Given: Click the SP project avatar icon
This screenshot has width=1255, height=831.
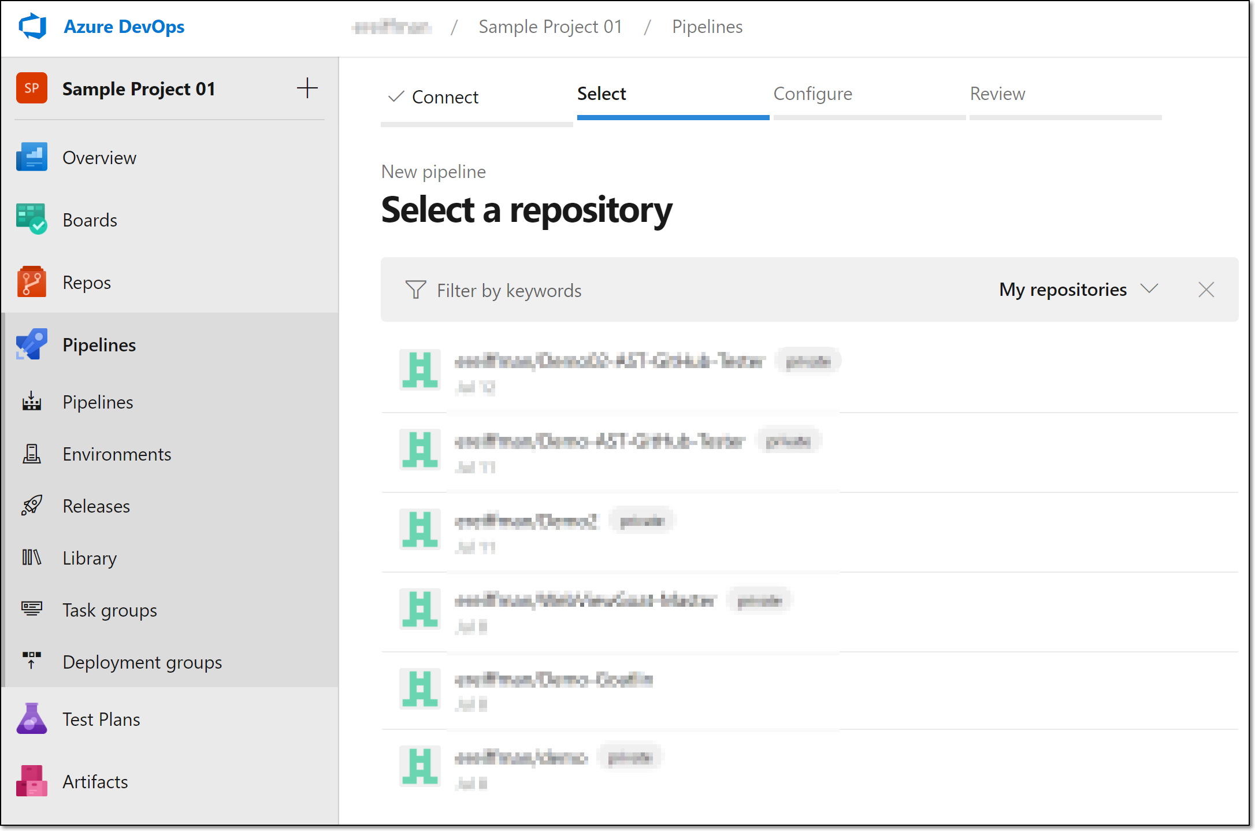Looking at the screenshot, I should click(x=32, y=88).
